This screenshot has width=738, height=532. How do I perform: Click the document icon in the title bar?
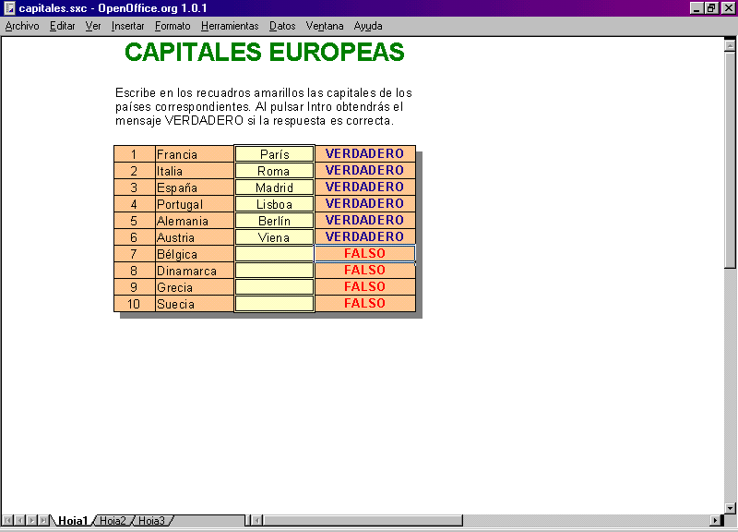pos(9,8)
